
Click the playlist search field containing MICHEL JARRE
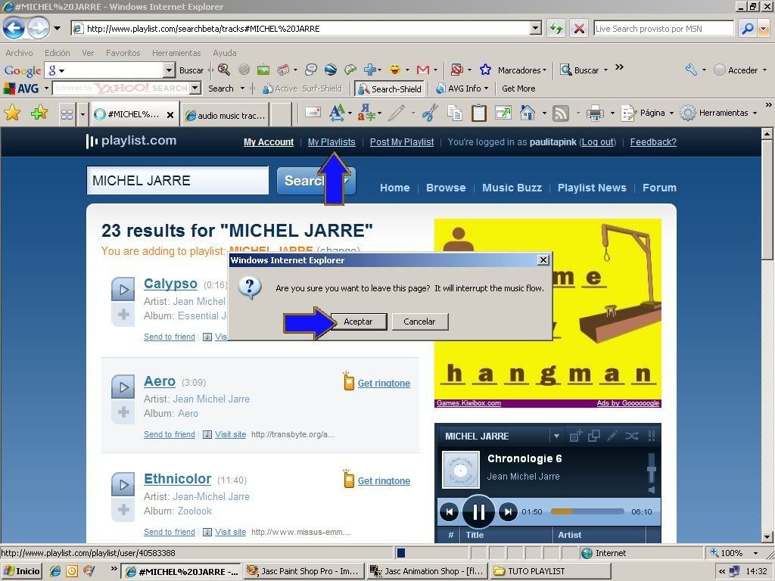pyautogui.click(x=177, y=180)
